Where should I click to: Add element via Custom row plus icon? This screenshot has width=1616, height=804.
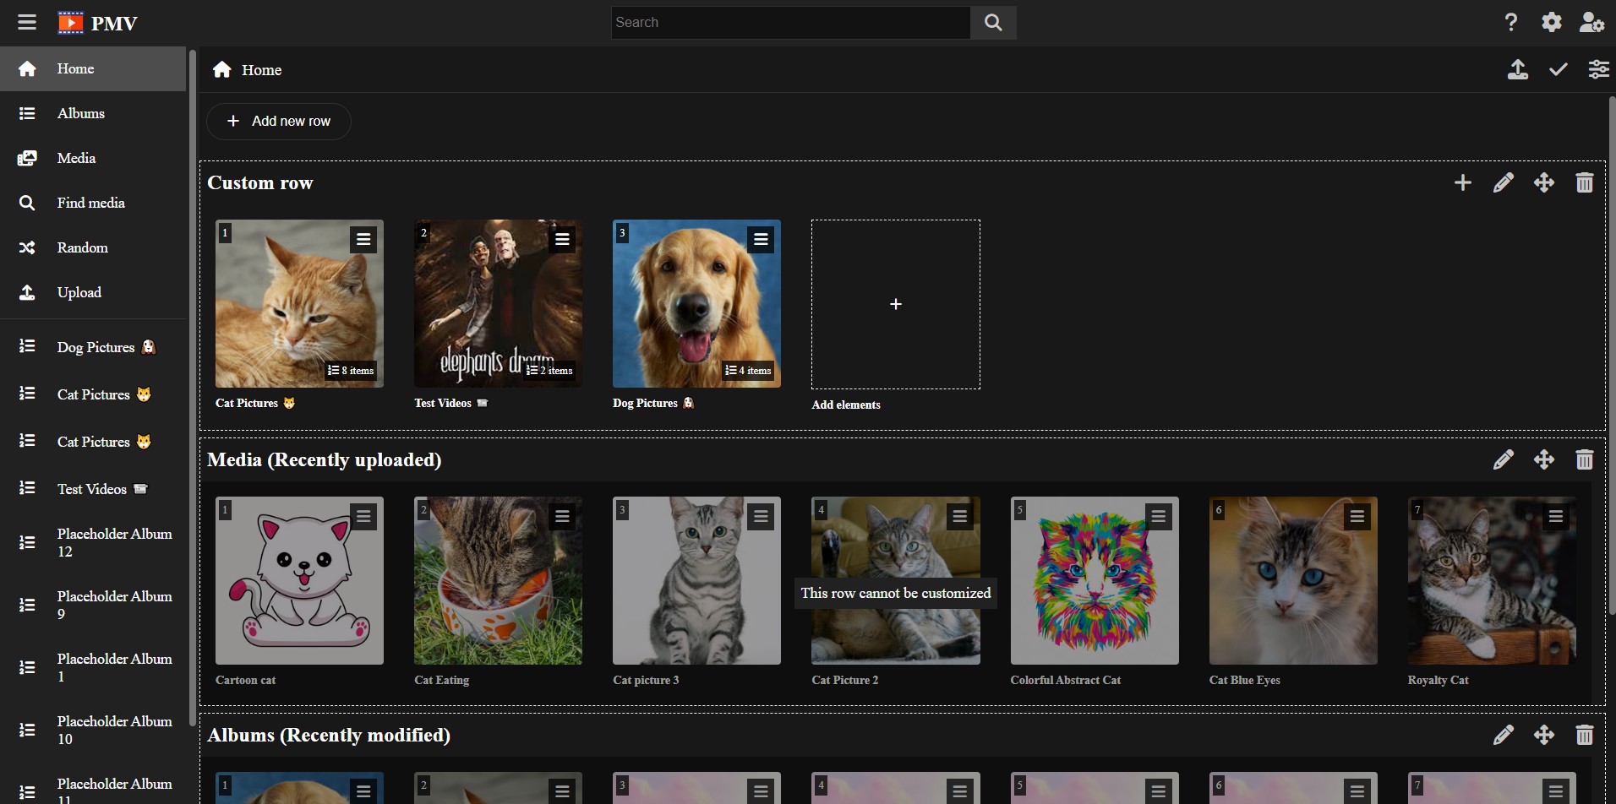(1463, 182)
